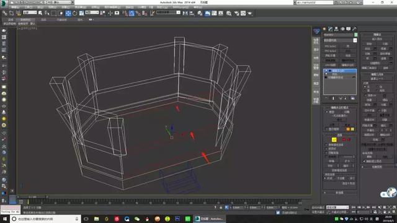
Task: Open the selection filter dropdown in toolbar
Action: pos(30,12)
